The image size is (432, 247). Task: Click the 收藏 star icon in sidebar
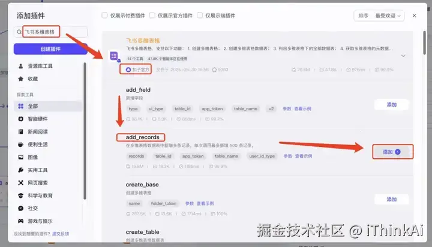click(x=20, y=79)
